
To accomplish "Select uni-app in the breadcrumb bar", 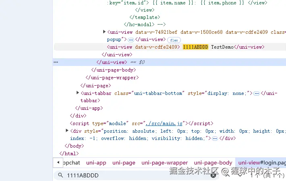I will [x=96, y=162].
